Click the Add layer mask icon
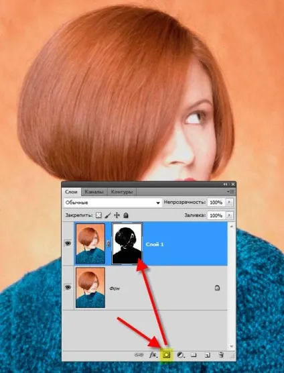The width and height of the screenshot is (284, 373). click(167, 355)
